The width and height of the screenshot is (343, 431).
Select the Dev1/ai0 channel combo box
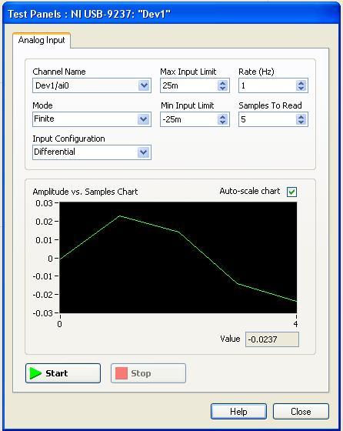92,85
